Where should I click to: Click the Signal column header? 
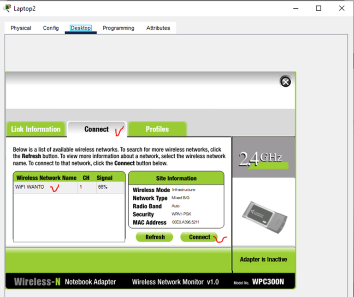pyautogui.click(x=105, y=178)
